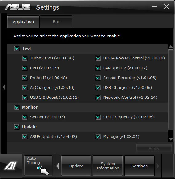This screenshot has width=175, height=179.
Task: Click the scroll down arrow in list
Action: pos(171,139)
